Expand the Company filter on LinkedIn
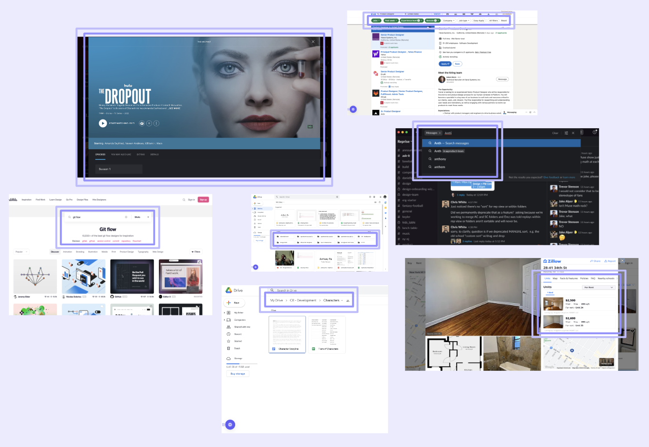The width and height of the screenshot is (649, 447). click(449, 20)
